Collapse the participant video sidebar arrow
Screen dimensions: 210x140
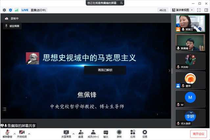pos(170,70)
